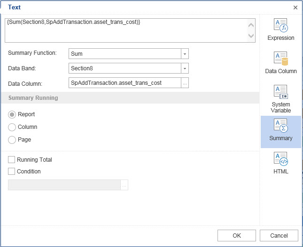Click ellipsis button beside Data Column field

pyautogui.click(x=185, y=83)
